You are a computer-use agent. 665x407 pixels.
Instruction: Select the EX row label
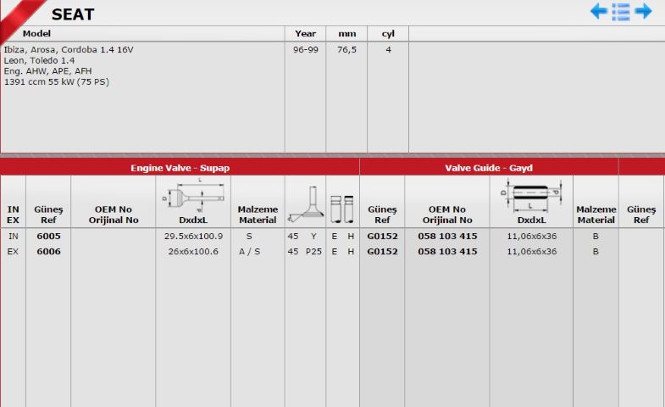(x=14, y=251)
